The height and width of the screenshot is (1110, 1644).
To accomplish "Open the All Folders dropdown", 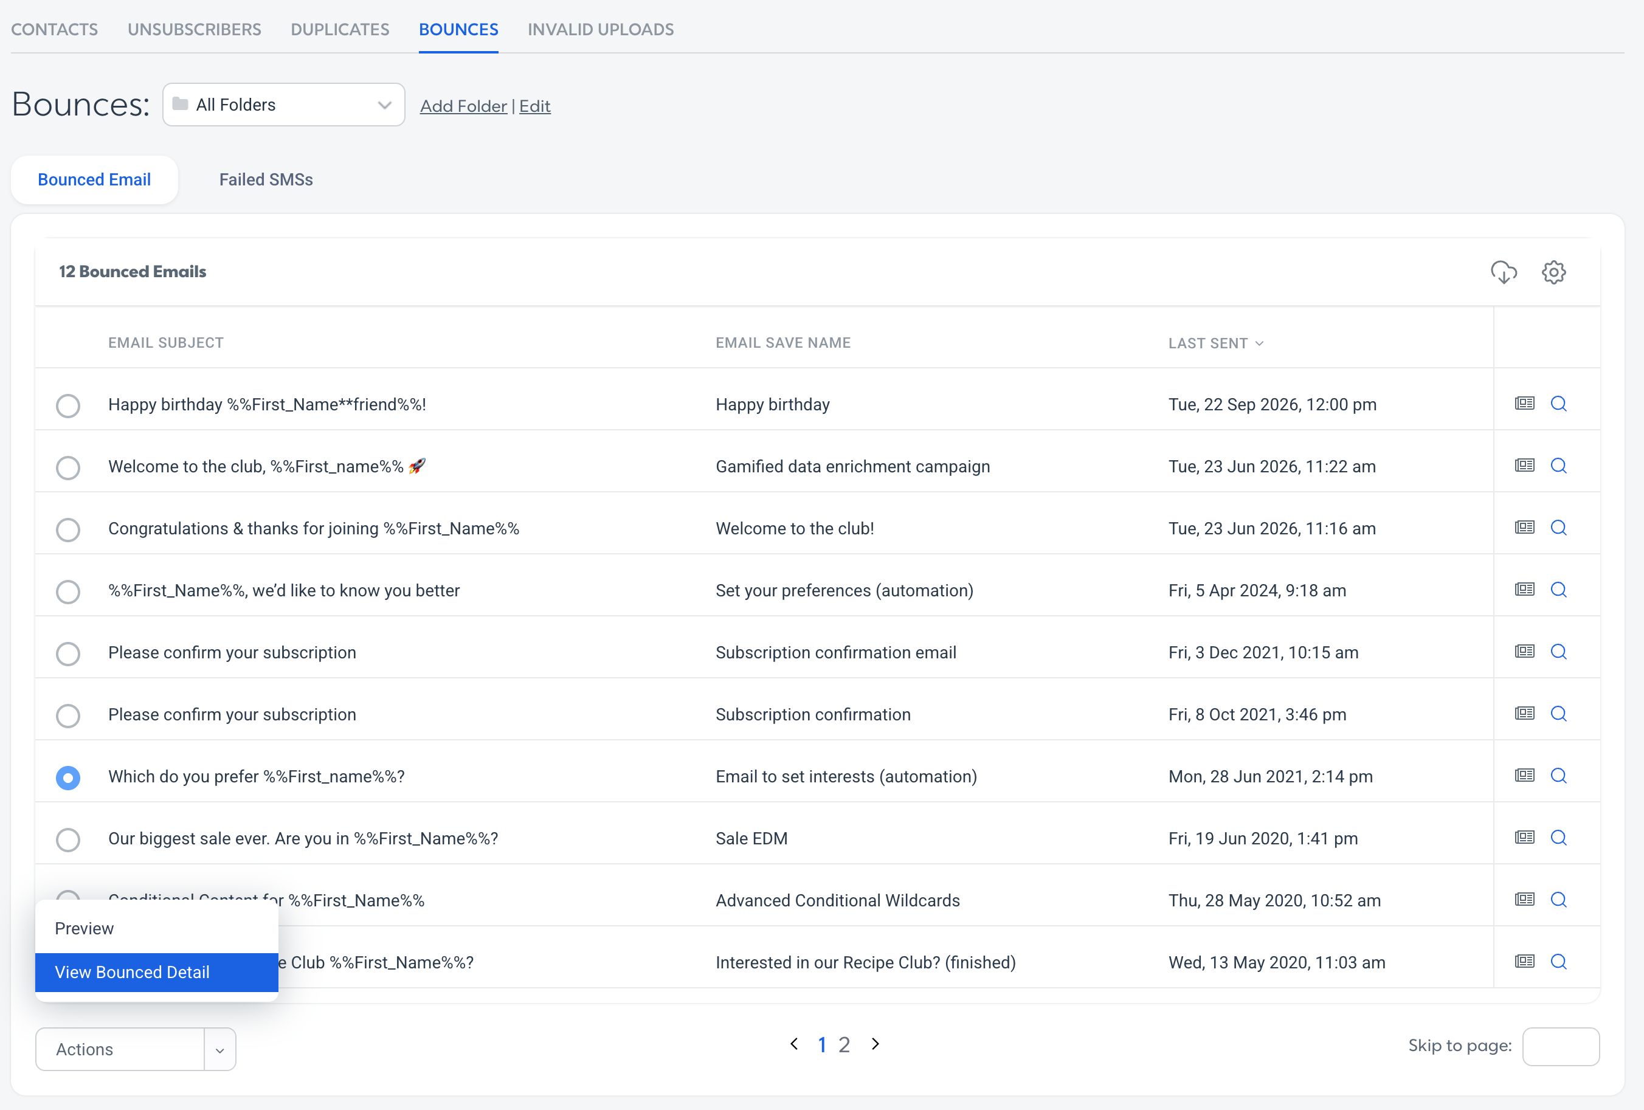I will tap(284, 105).
